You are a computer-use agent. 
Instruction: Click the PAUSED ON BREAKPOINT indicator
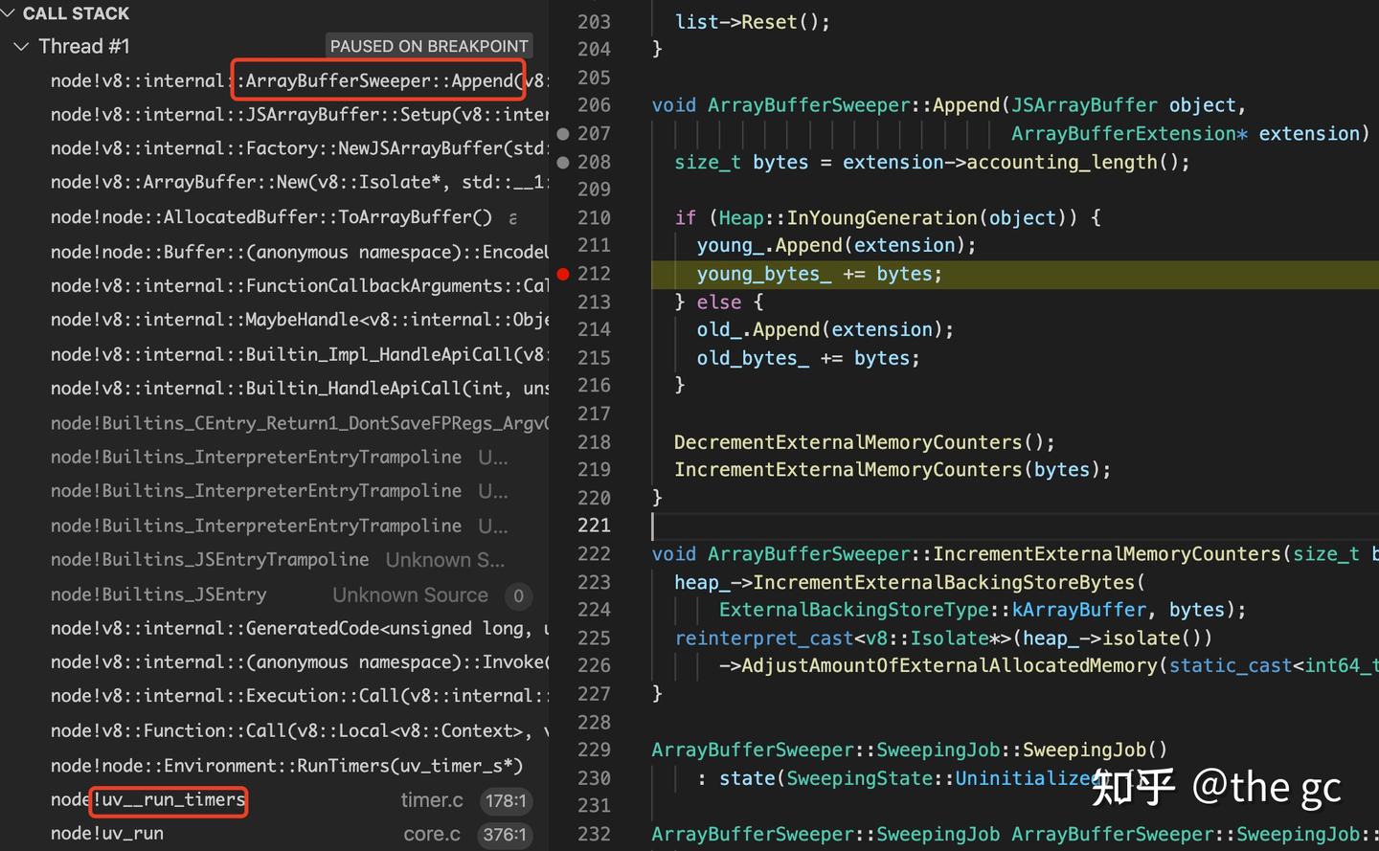[x=429, y=46]
